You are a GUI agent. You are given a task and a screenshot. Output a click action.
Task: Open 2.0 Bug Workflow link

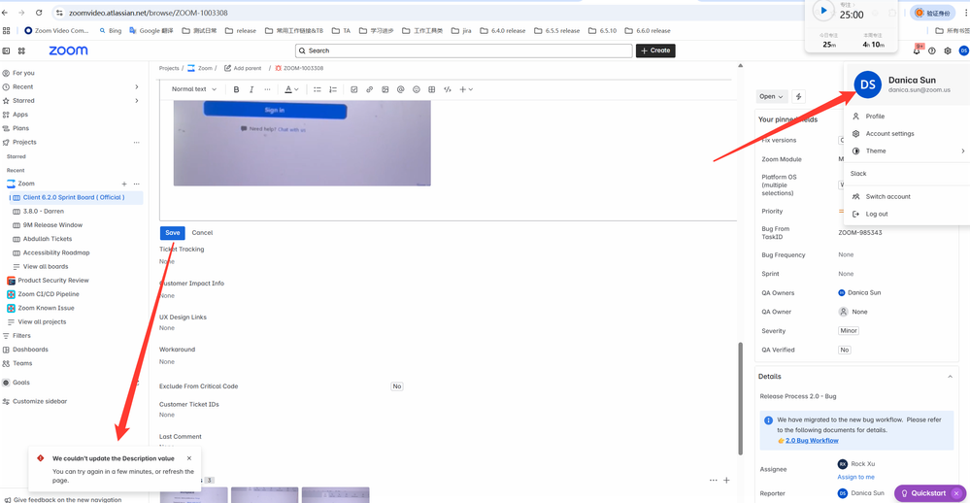pos(812,441)
